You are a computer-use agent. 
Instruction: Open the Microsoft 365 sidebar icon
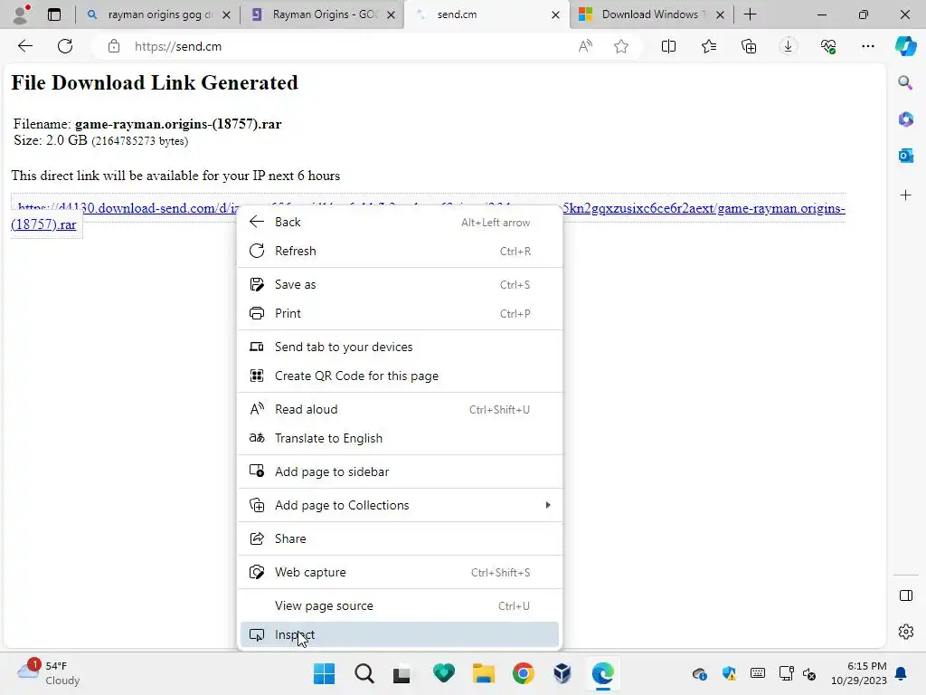pos(905,119)
